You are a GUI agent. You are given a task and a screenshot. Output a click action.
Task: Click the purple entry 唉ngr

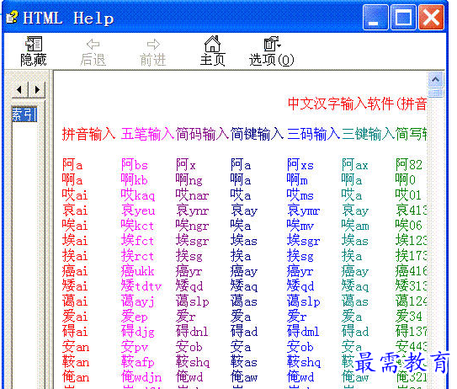pos(193,226)
